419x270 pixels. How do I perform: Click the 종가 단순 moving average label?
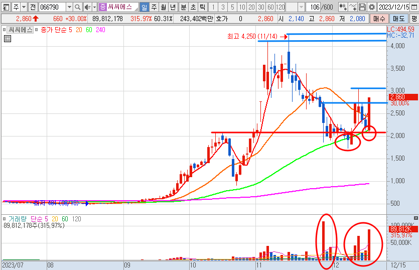pyautogui.click(x=54, y=30)
